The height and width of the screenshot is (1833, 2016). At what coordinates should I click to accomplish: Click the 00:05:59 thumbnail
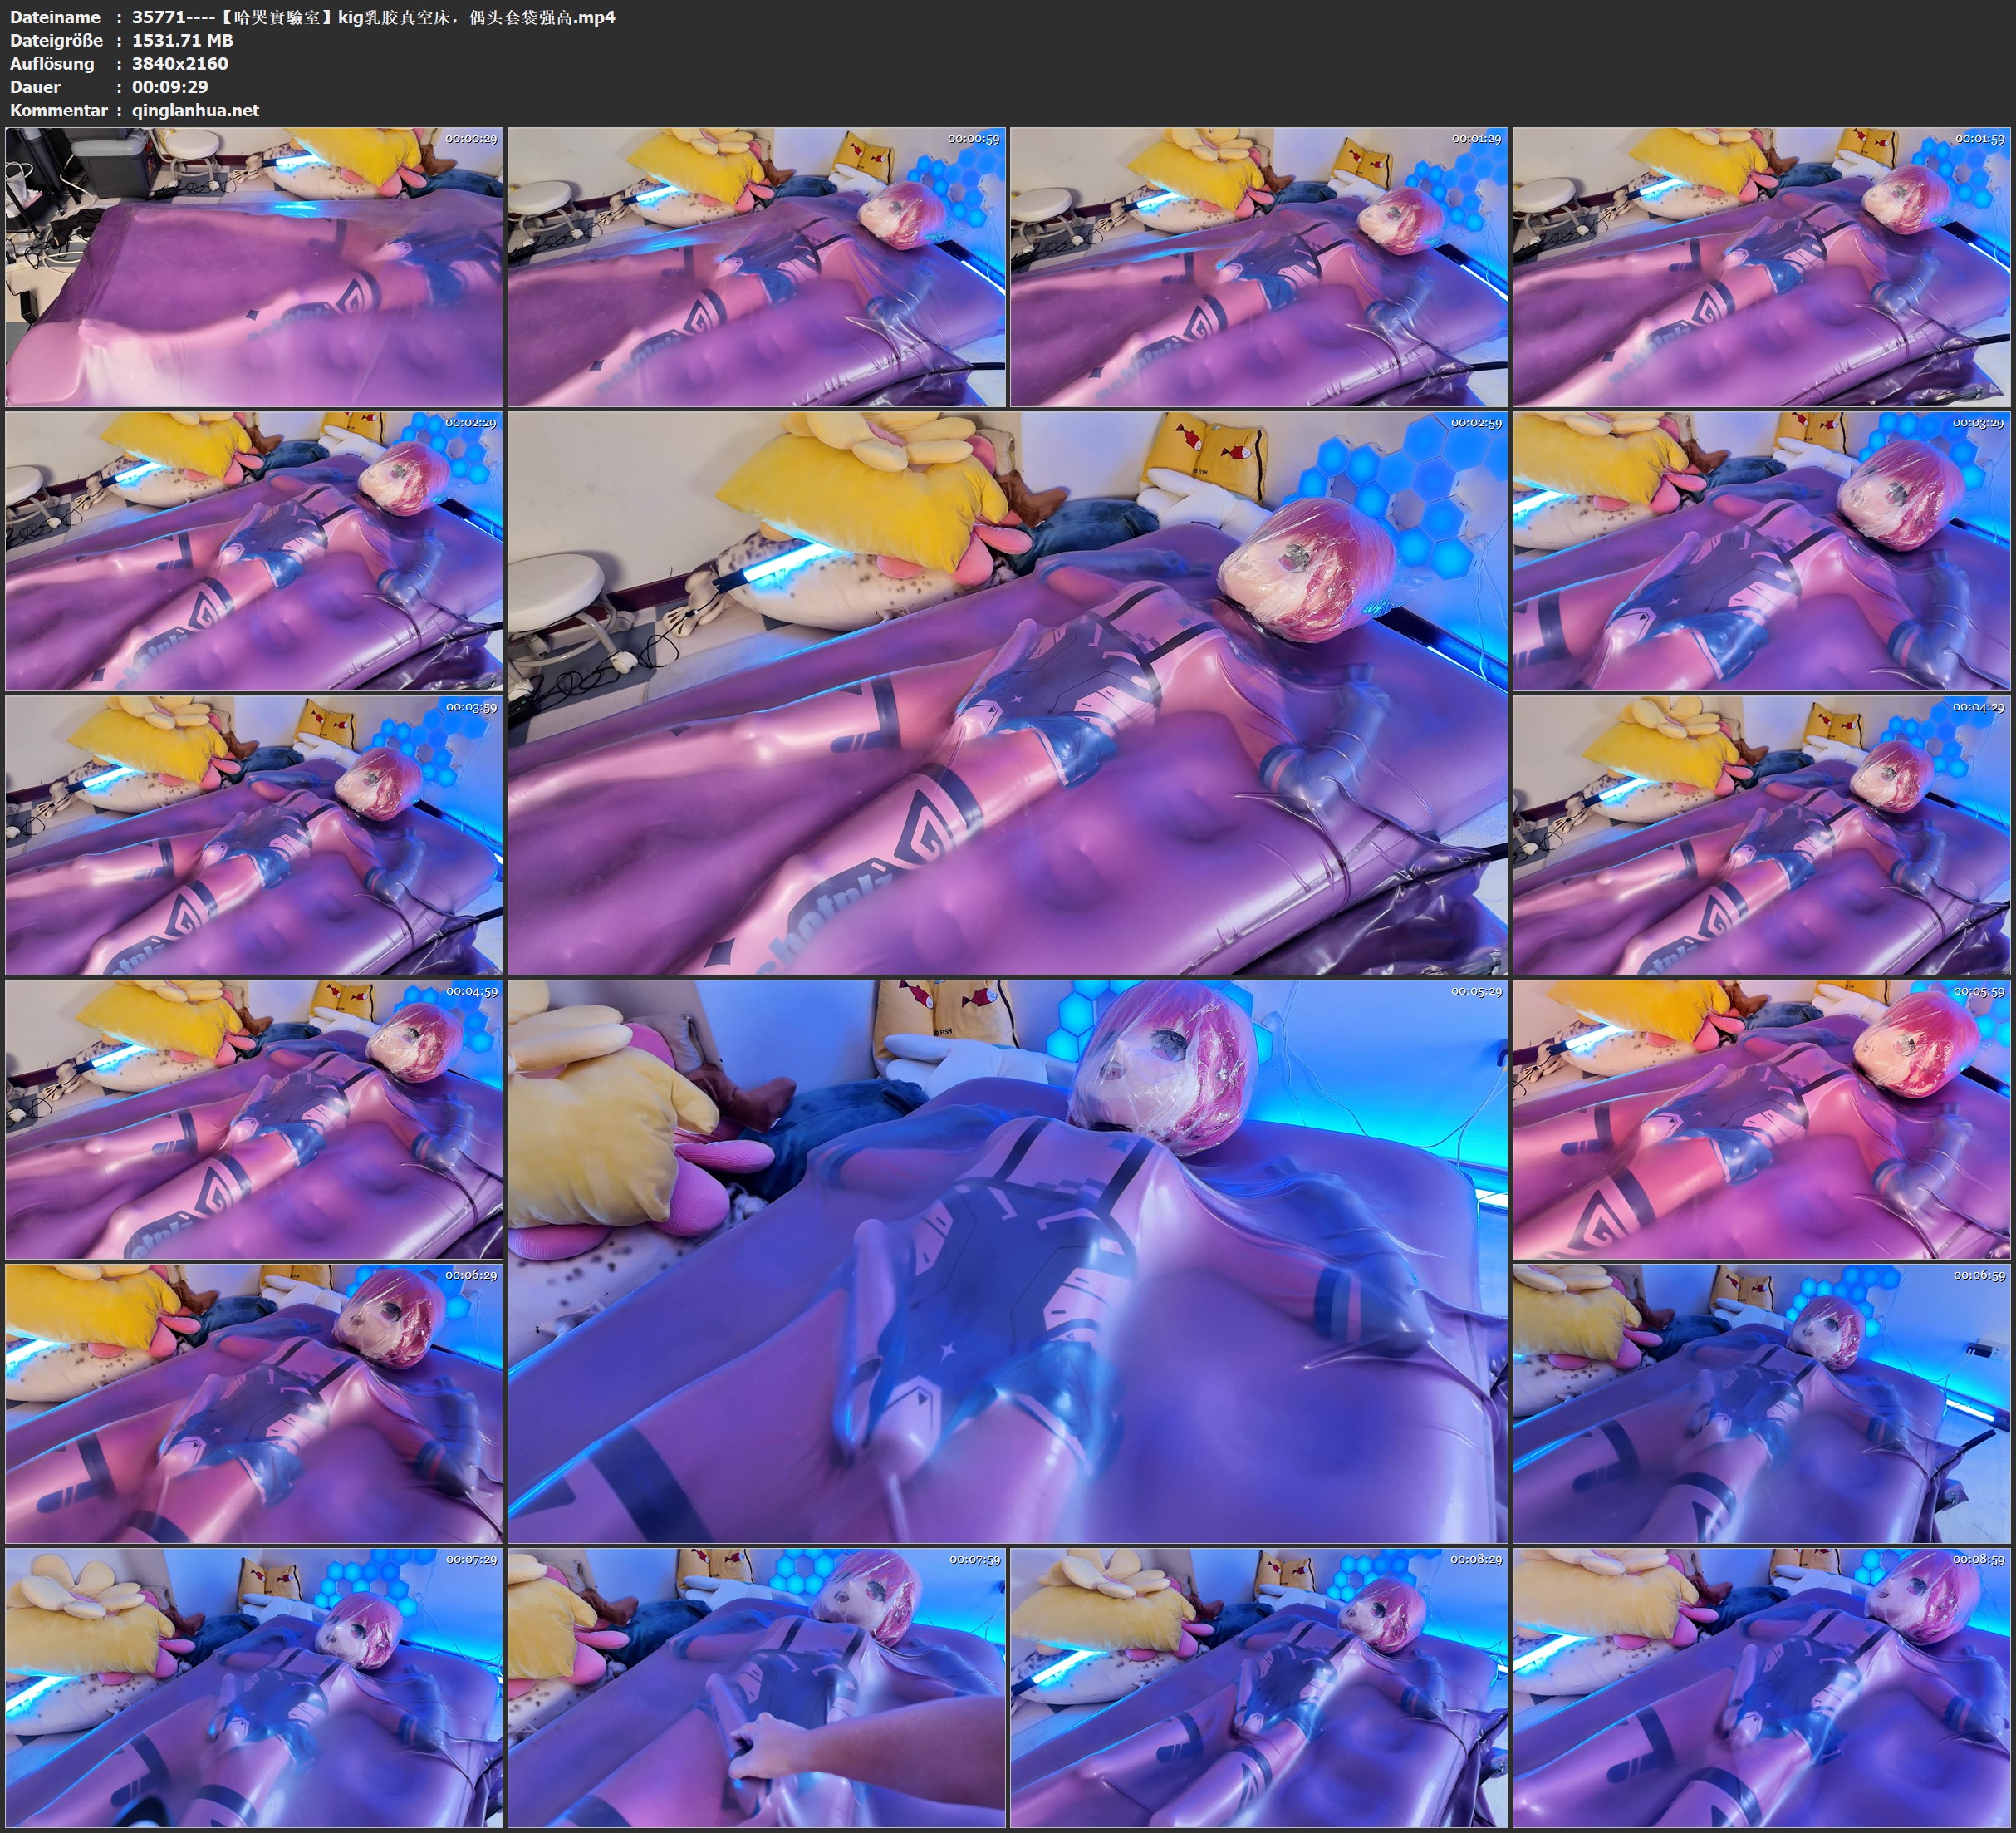coord(1761,1119)
